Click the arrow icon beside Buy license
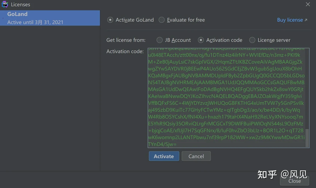The height and width of the screenshot is (188, 316). point(306,20)
